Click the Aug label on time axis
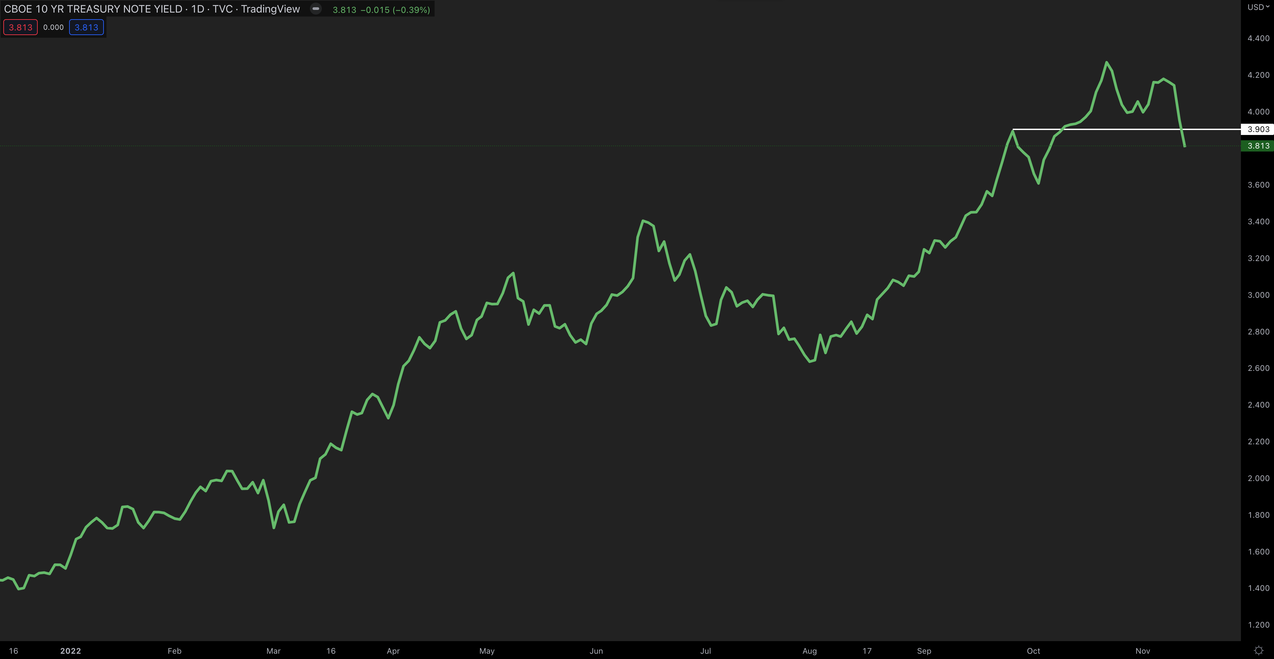 [x=810, y=651]
